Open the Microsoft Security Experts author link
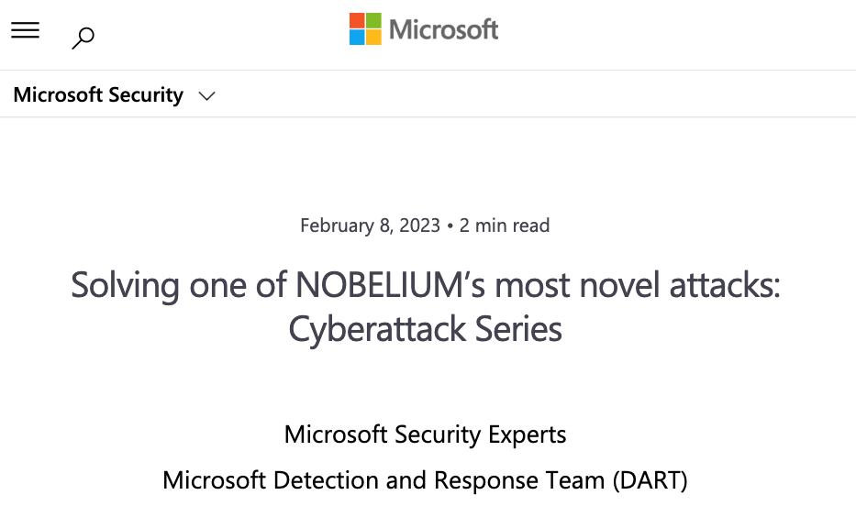Screen dimensions: 856x517 coord(426,434)
